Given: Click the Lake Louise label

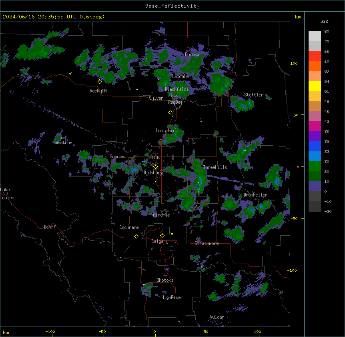Looking at the screenshot, I should click(x=7, y=194).
